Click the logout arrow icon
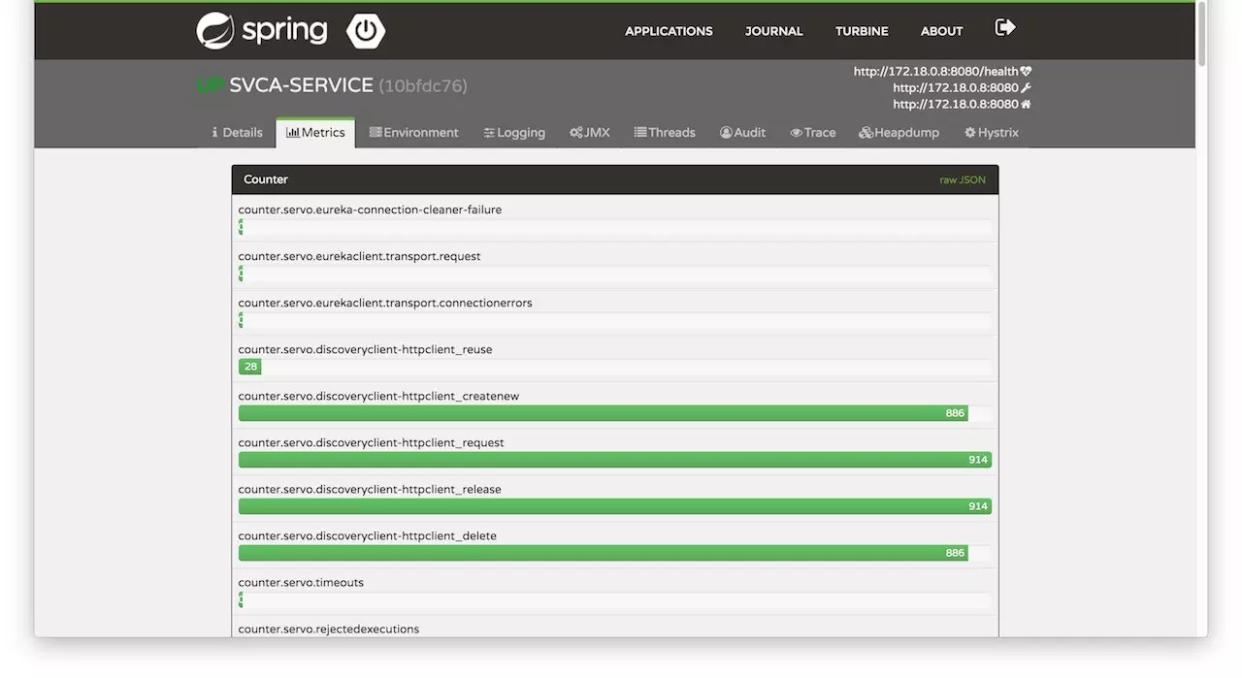The height and width of the screenshot is (678, 1242). pos(1005,28)
